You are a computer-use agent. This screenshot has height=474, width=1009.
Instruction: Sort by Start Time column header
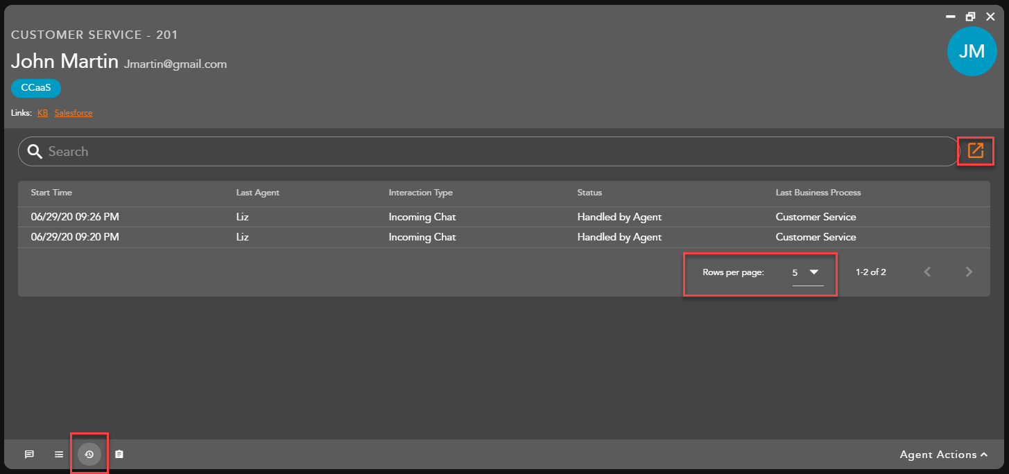click(51, 193)
